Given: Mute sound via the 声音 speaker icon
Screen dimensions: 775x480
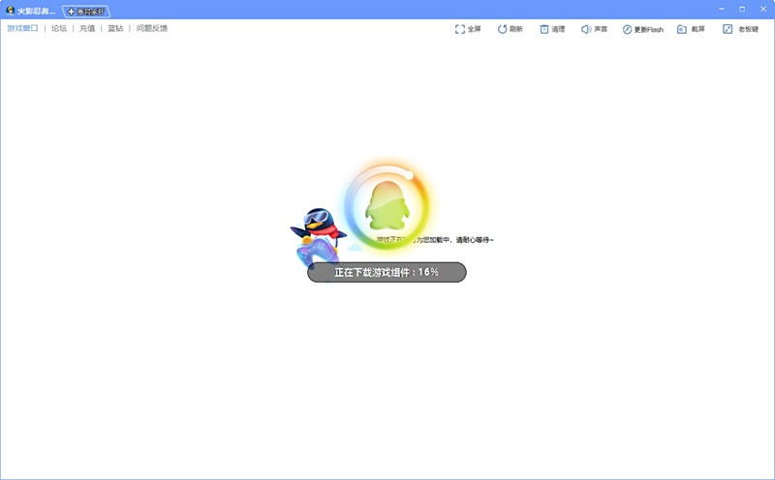Looking at the screenshot, I should pyautogui.click(x=586, y=29).
